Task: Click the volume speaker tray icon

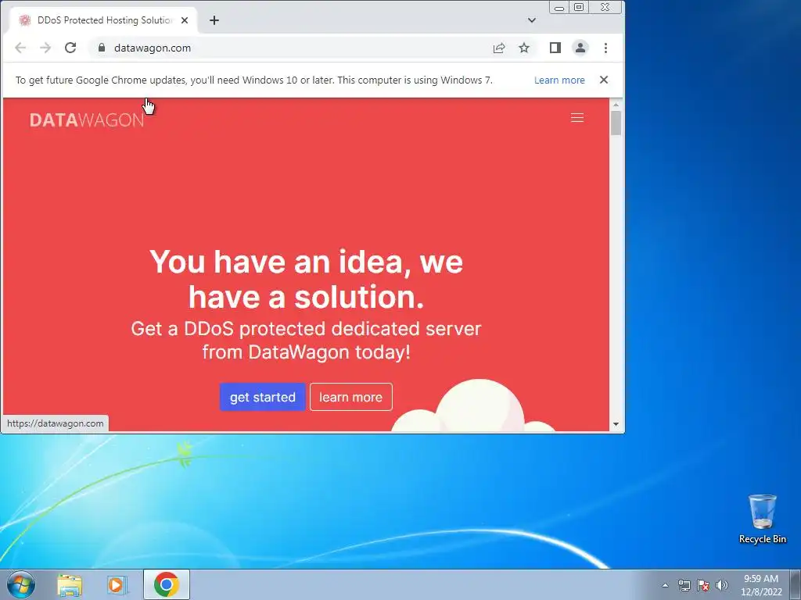Action: point(721,585)
